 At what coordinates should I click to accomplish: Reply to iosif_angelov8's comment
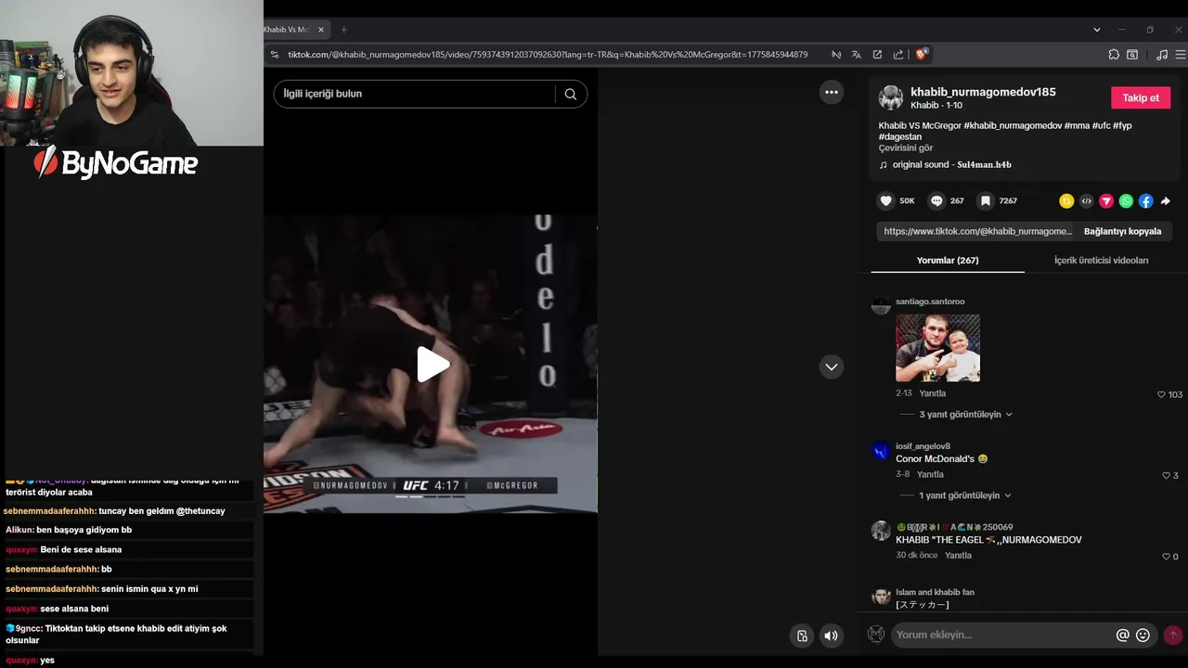(930, 474)
